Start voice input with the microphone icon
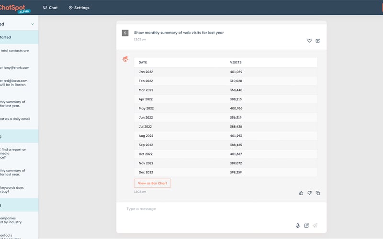The width and height of the screenshot is (383, 239). 297,226
